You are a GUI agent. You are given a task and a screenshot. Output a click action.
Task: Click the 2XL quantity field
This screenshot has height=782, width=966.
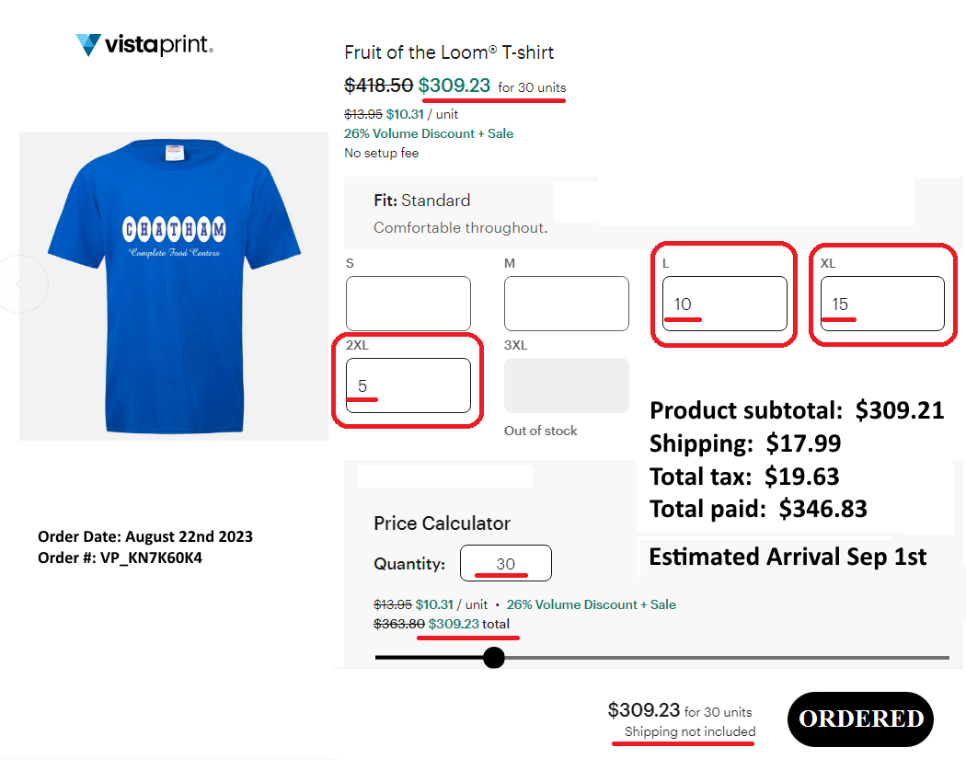408,385
